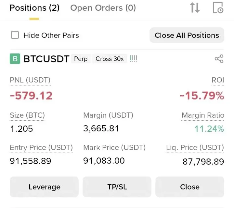Image resolution: width=234 pixels, height=208 pixels.
Task: Tap the PNL (USDT) label for info
Action: pos(30,80)
